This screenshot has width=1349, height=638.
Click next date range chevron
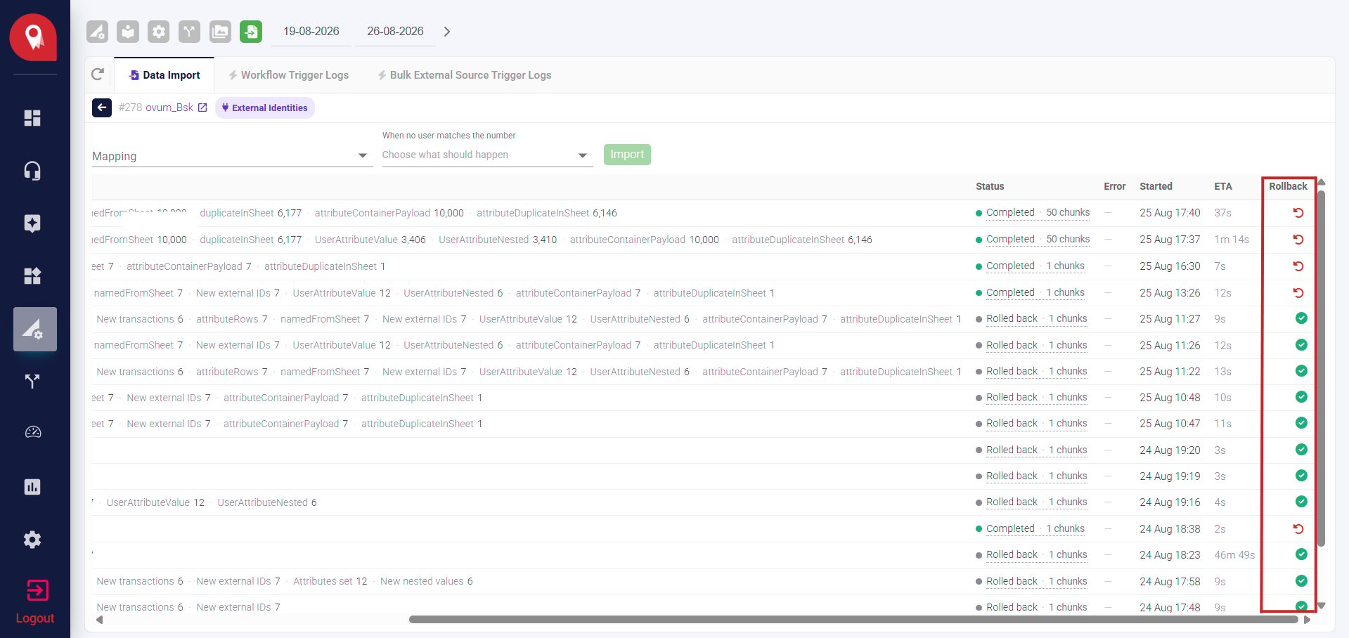(447, 32)
